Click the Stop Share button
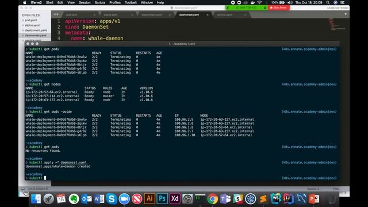This screenshot has width=368, height=207. pyautogui.click(x=278, y=7)
